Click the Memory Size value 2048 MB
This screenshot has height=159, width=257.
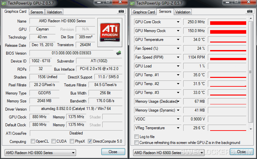(x=44, y=101)
